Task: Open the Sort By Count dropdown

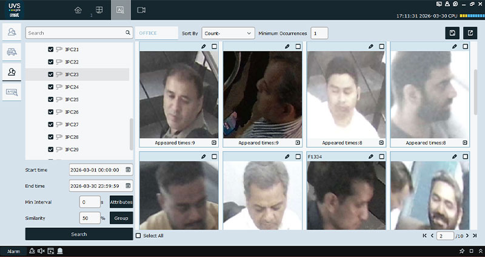Action: coord(228,33)
